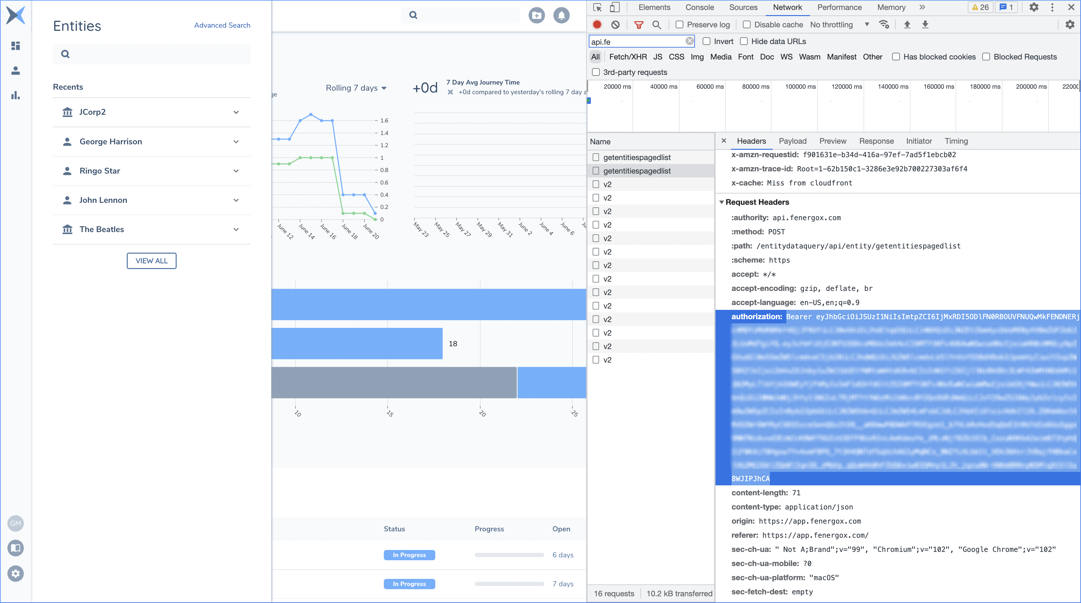Open the dashboard icon in left sidebar
Screen dimensions: 1081x603
(15, 46)
